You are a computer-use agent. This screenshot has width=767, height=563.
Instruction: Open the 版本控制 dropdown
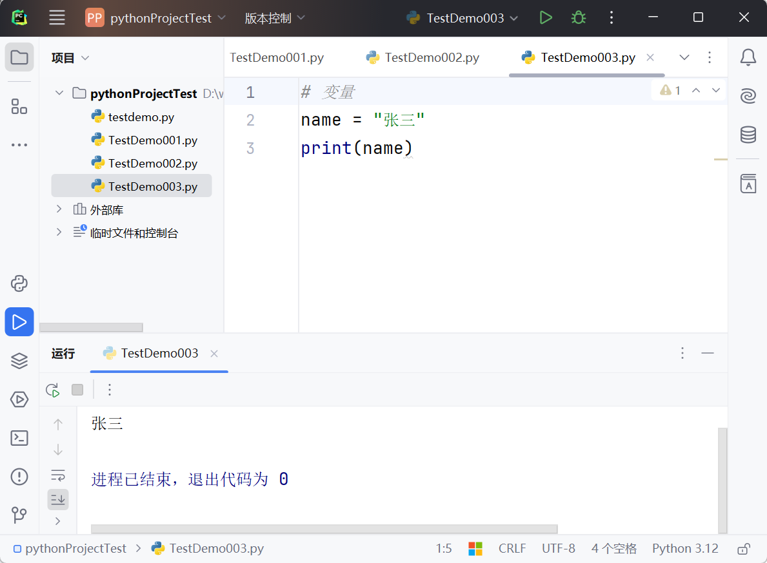click(x=275, y=18)
